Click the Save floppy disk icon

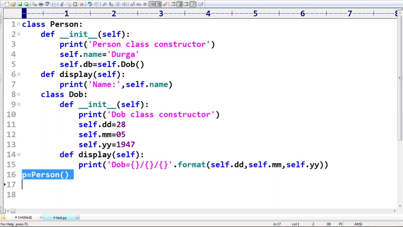pyautogui.click(x=20, y=4)
